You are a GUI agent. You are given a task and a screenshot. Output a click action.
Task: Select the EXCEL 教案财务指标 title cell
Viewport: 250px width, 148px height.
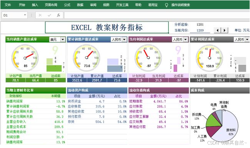point(107,28)
